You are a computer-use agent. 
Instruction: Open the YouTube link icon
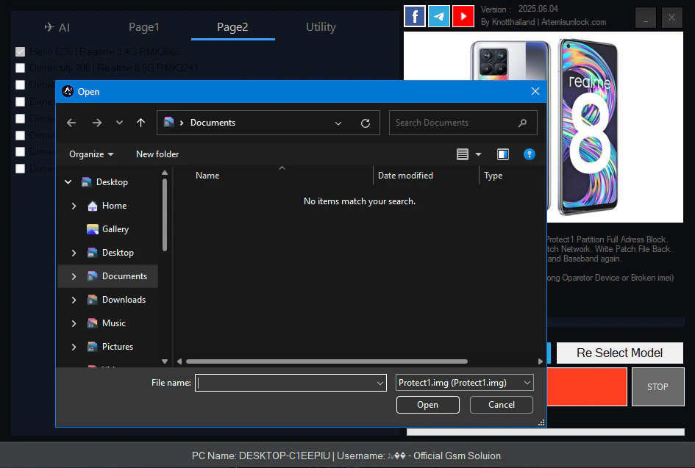pyautogui.click(x=463, y=16)
